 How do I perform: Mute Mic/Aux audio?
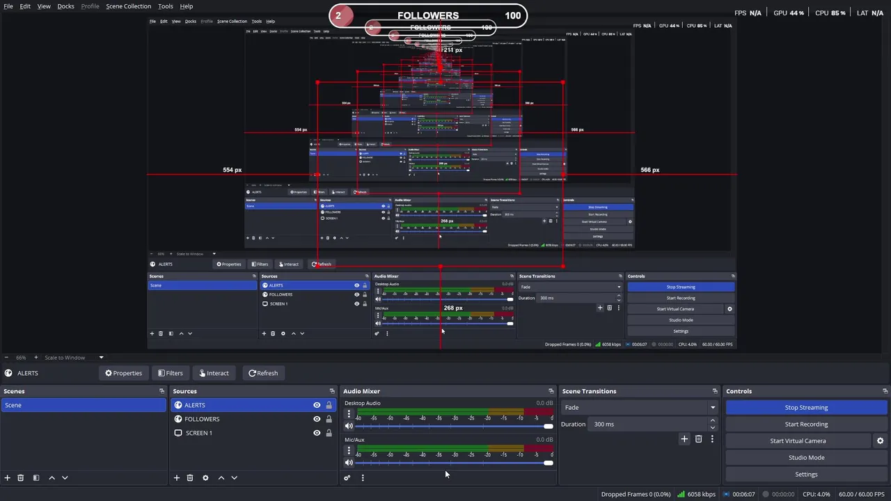(x=349, y=463)
